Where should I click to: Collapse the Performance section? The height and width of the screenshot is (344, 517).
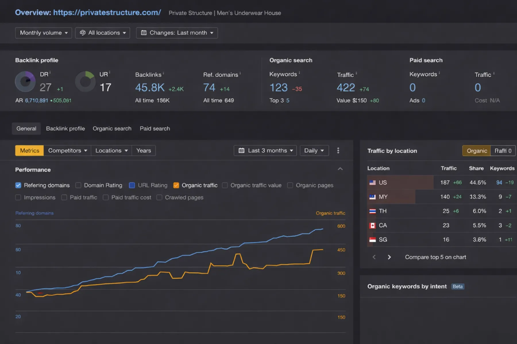click(x=340, y=169)
